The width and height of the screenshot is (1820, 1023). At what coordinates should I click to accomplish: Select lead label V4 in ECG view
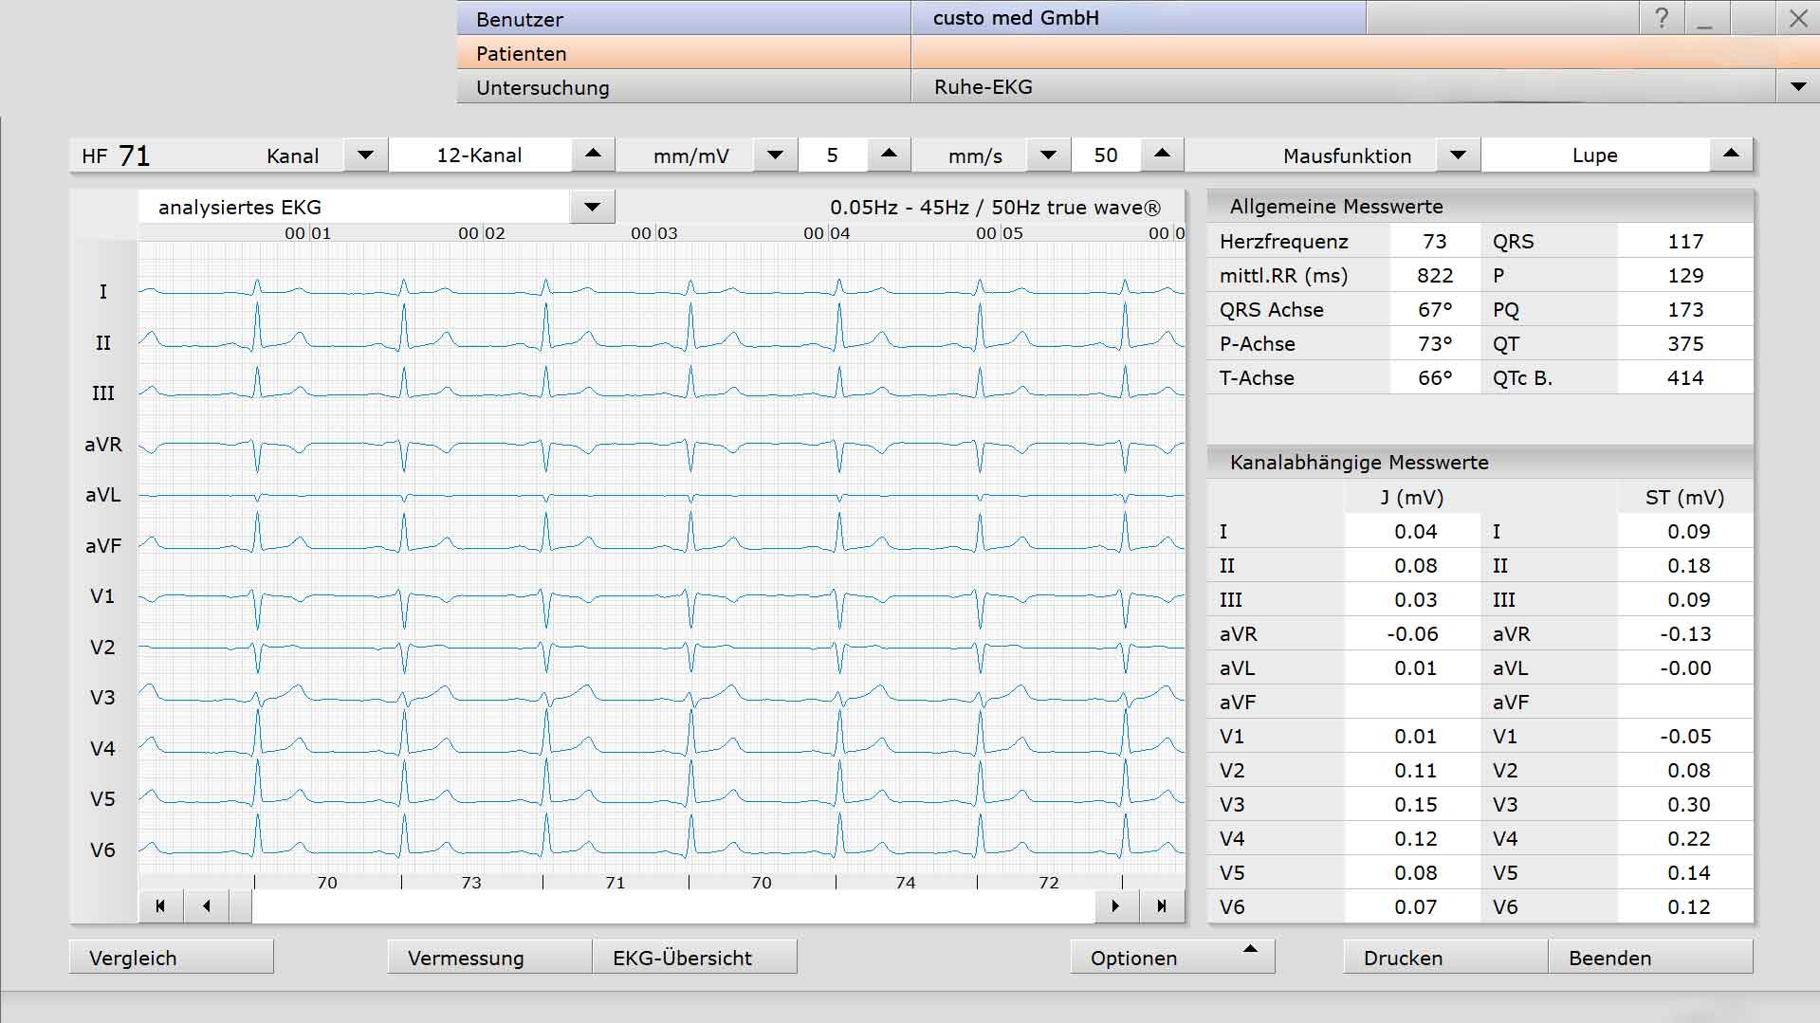point(102,748)
